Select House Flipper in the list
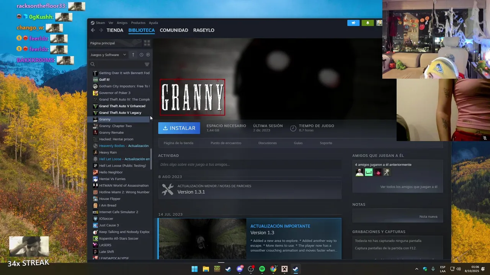Image resolution: width=490 pixels, height=275 pixels. click(121, 199)
